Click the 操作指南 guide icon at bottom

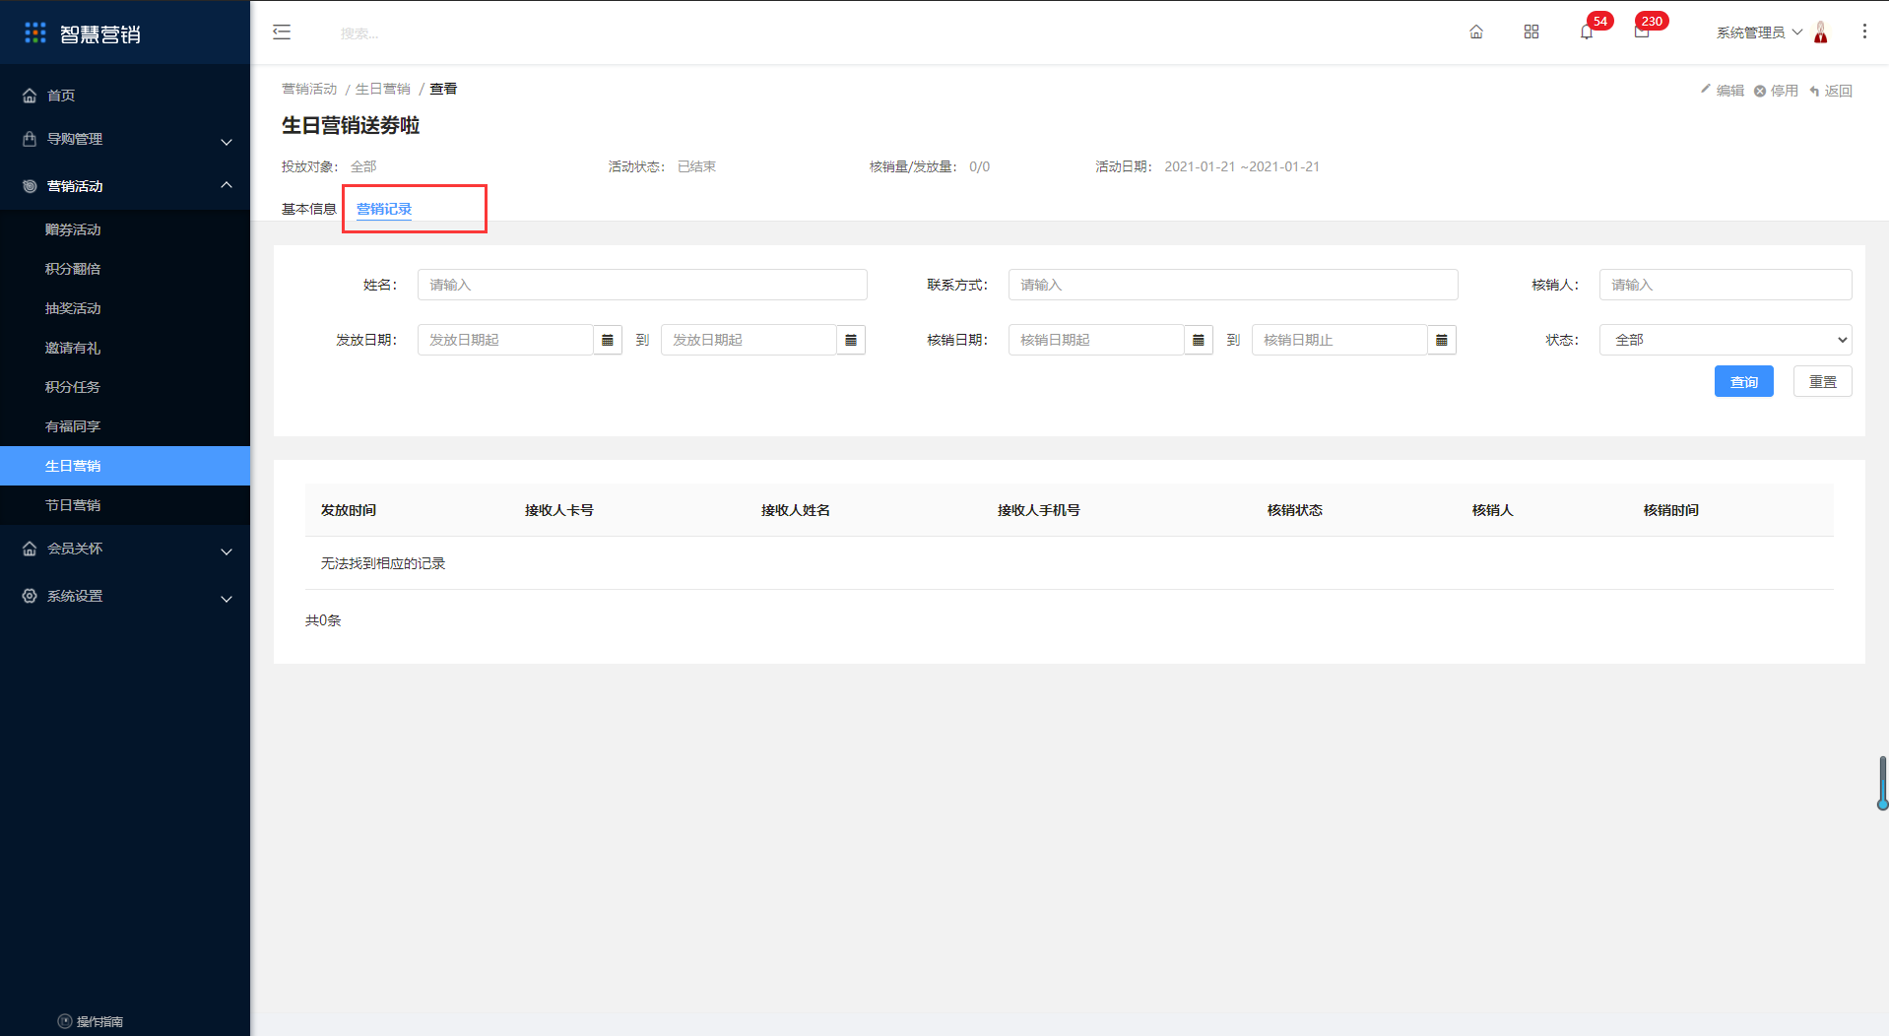(x=65, y=1021)
